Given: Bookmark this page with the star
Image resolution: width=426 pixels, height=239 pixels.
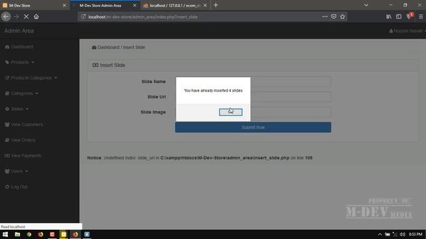Looking at the screenshot, I should click(342, 17).
